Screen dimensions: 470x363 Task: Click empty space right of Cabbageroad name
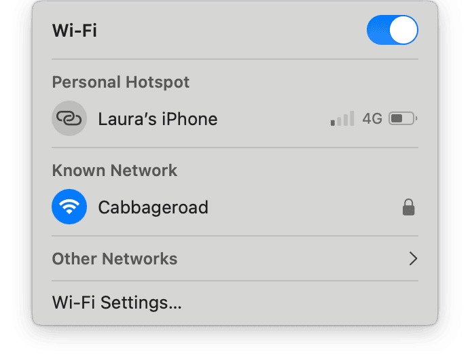(x=304, y=207)
